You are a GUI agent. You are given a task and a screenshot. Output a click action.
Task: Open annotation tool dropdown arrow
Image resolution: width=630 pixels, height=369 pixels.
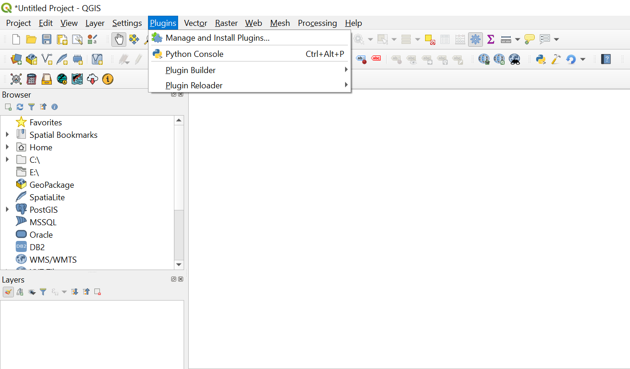tap(556, 39)
